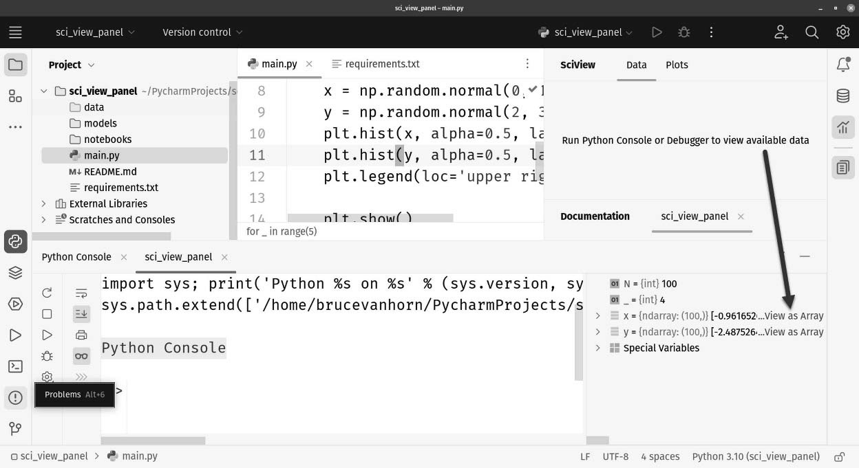Open the Python Console tool window icon
The width and height of the screenshot is (859, 468).
15,241
